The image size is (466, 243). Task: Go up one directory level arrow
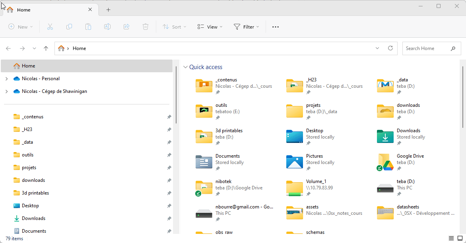[46, 48]
